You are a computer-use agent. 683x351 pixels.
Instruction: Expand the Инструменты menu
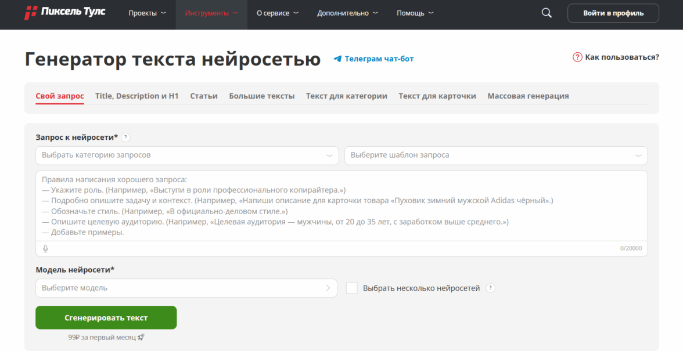pos(211,13)
